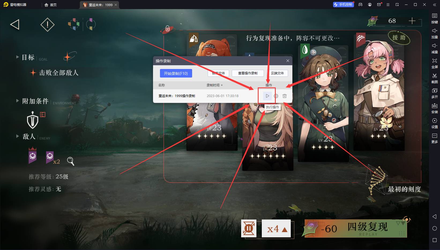Screen dimensions: 440x250
Task: Expand the 目标 GOAL section triangle
Action: pyautogui.click(x=17, y=57)
